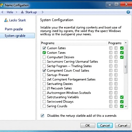Click the OK button
132x132 pixels.
(88, 126)
